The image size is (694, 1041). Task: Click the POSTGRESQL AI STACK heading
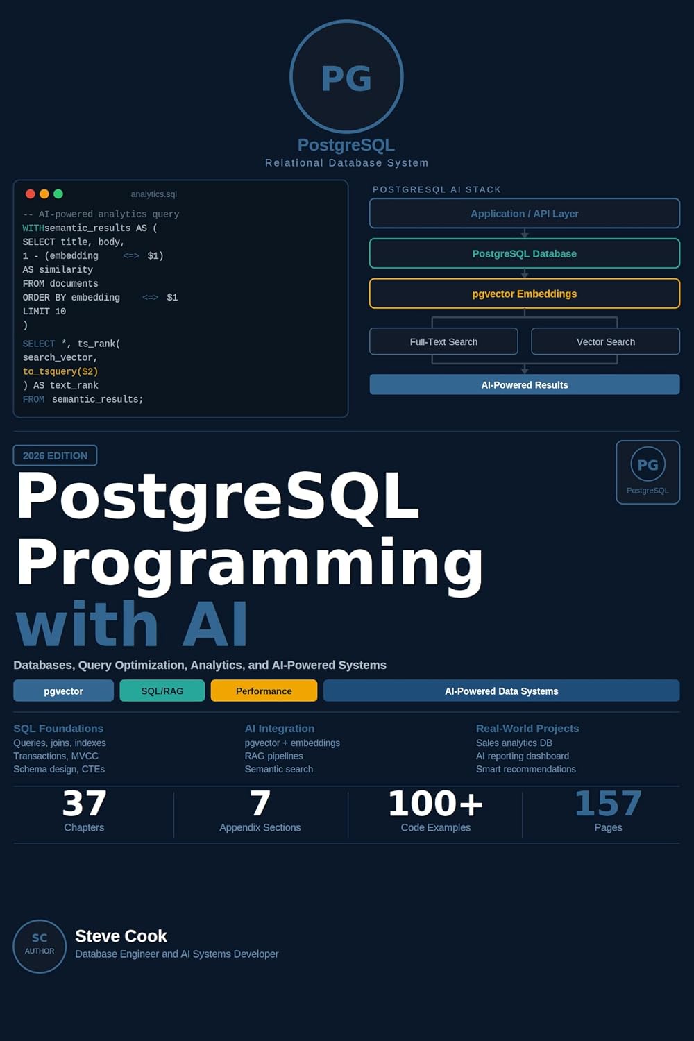coord(437,189)
